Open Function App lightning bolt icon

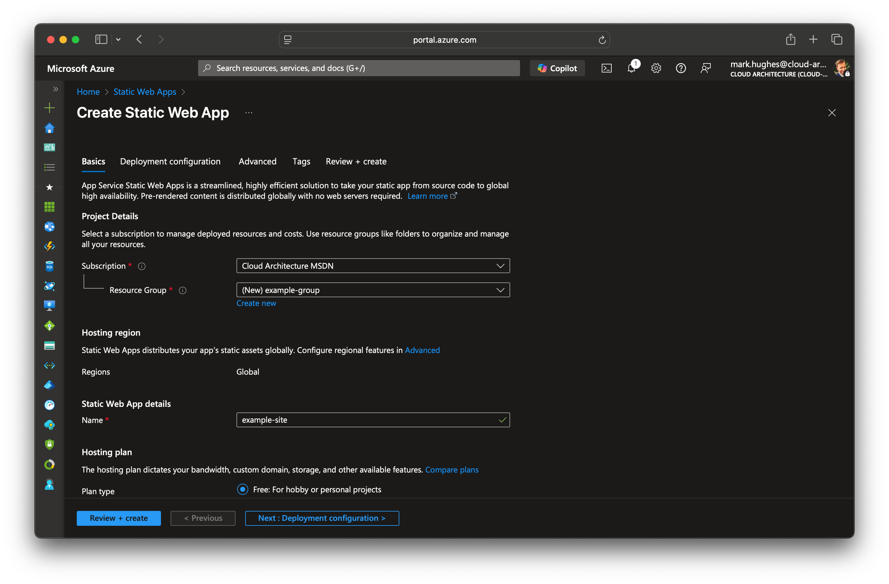pyautogui.click(x=49, y=246)
